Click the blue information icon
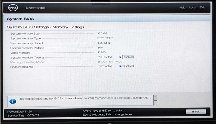 click(x=13, y=101)
